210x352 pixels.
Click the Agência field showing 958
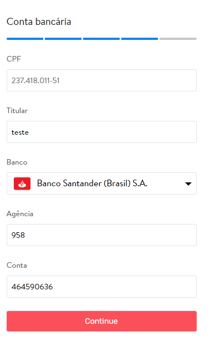tap(101, 235)
